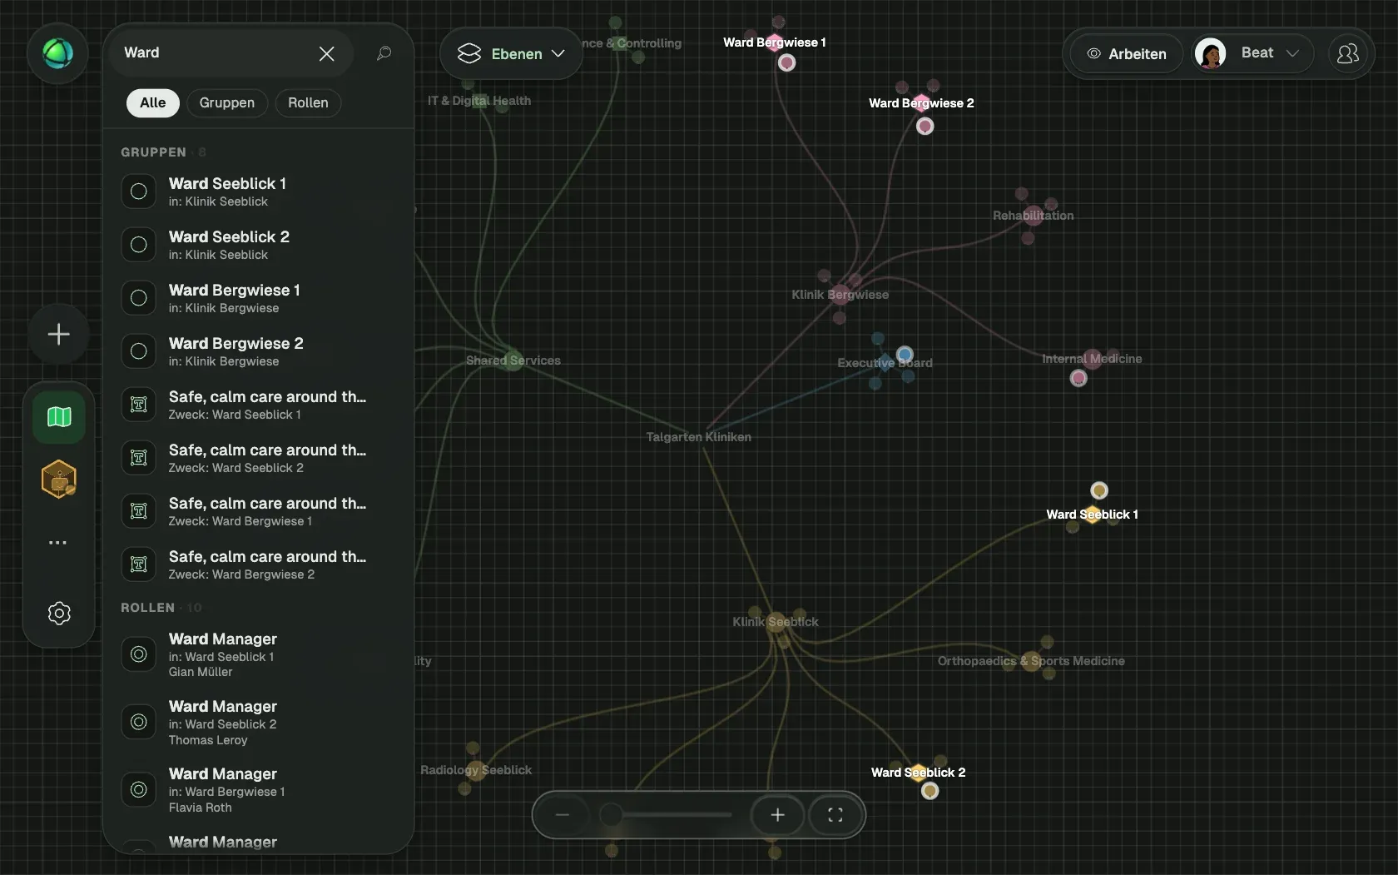Click the green globe app logo

tap(57, 53)
